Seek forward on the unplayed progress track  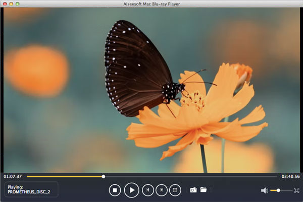pos(191,176)
